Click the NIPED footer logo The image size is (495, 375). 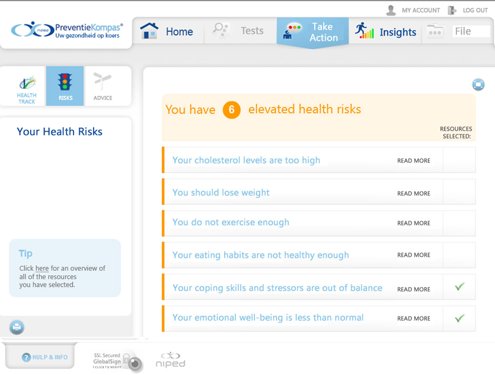tap(170, 360)
